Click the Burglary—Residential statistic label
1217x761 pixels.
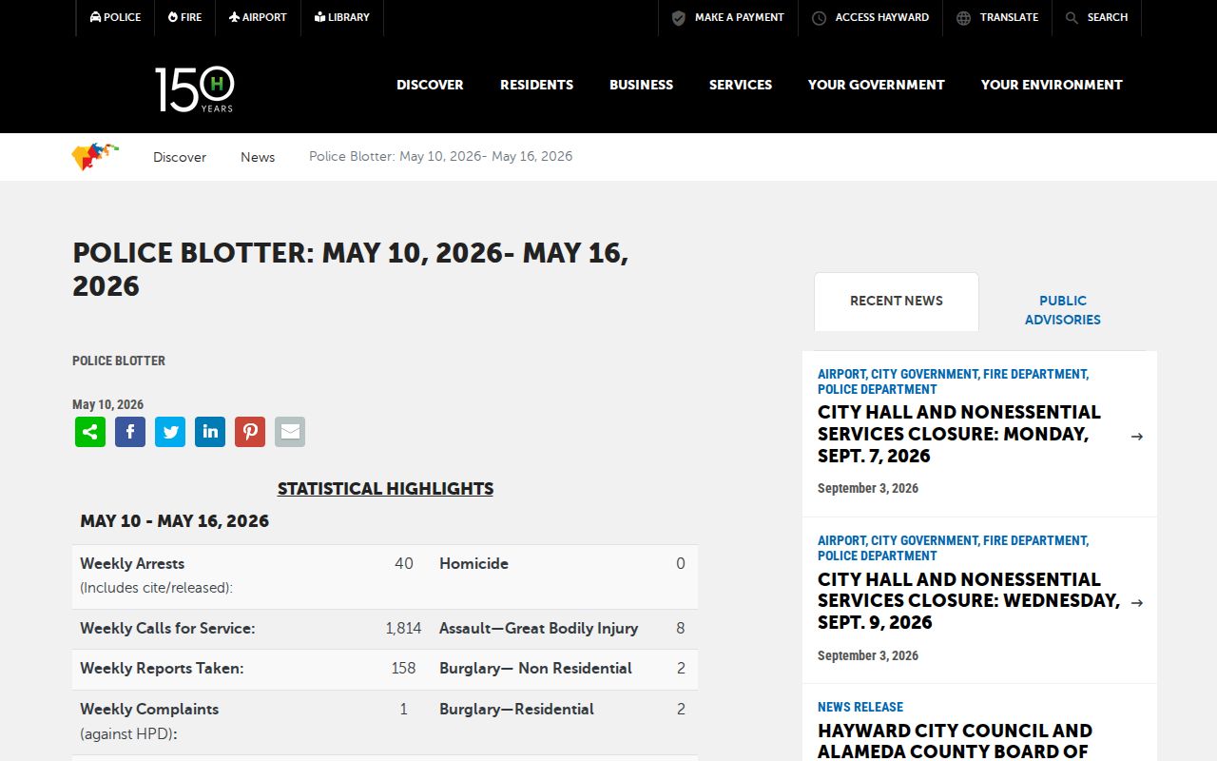516,710
